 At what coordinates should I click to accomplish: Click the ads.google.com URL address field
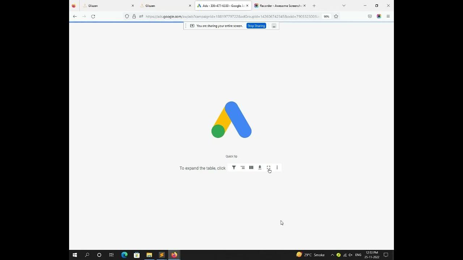point(232,16)
